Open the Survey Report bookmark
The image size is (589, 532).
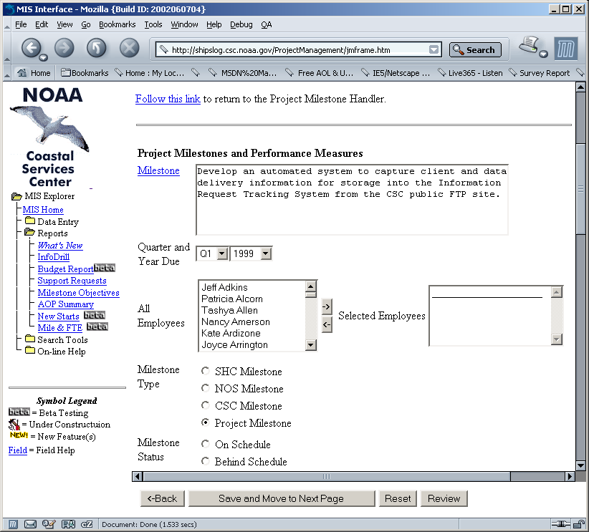click(x=540, y=73)
